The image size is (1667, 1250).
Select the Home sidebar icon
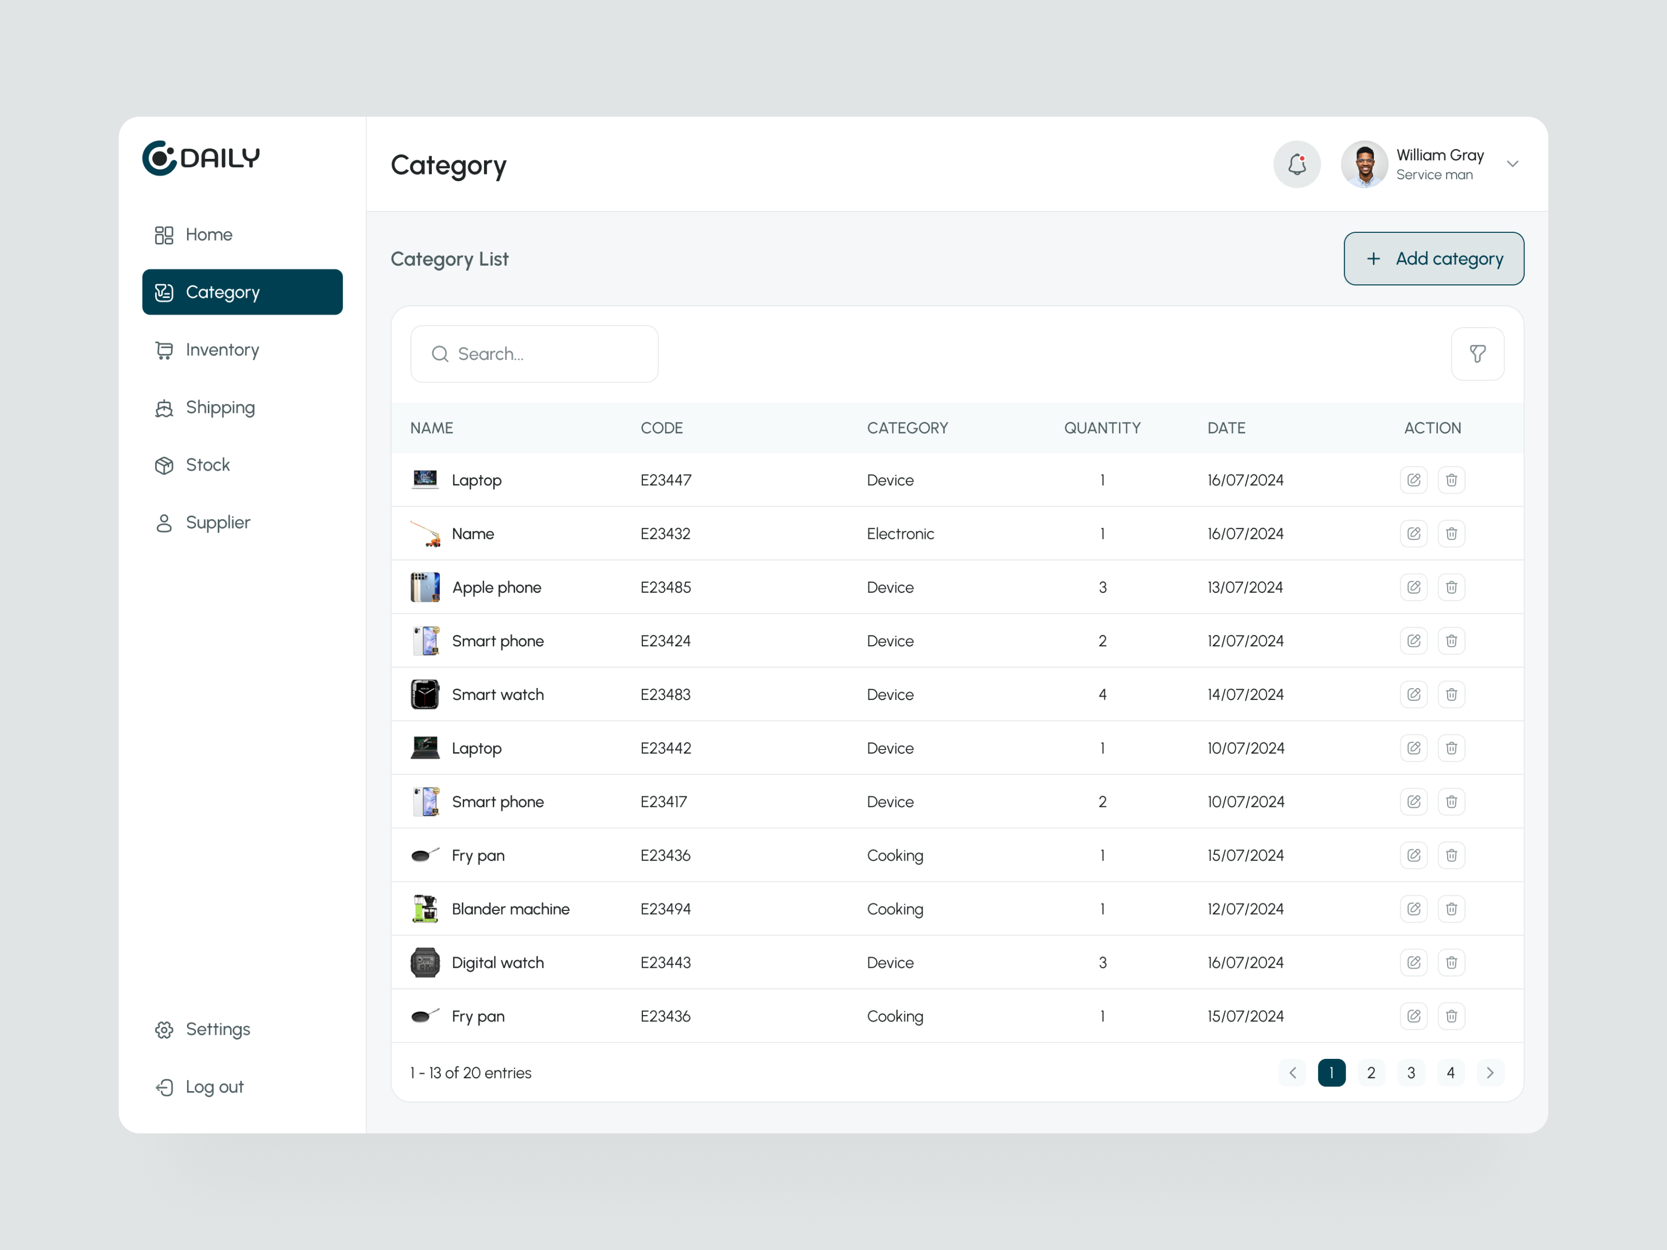[164, 234]
